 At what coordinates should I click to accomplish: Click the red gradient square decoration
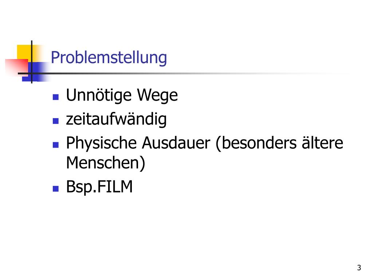point(16,67)
